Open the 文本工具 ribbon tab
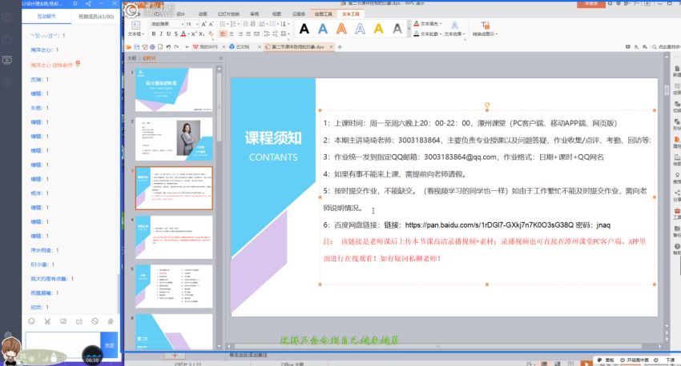This screenshot has height=366, width=681. (x=351, y=14)
